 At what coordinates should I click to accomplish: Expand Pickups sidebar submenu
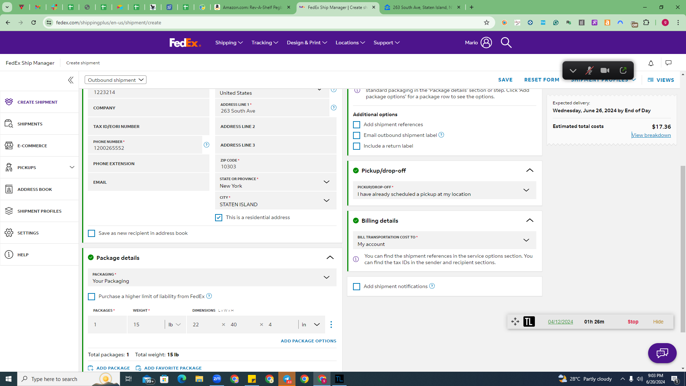[72, 167]
